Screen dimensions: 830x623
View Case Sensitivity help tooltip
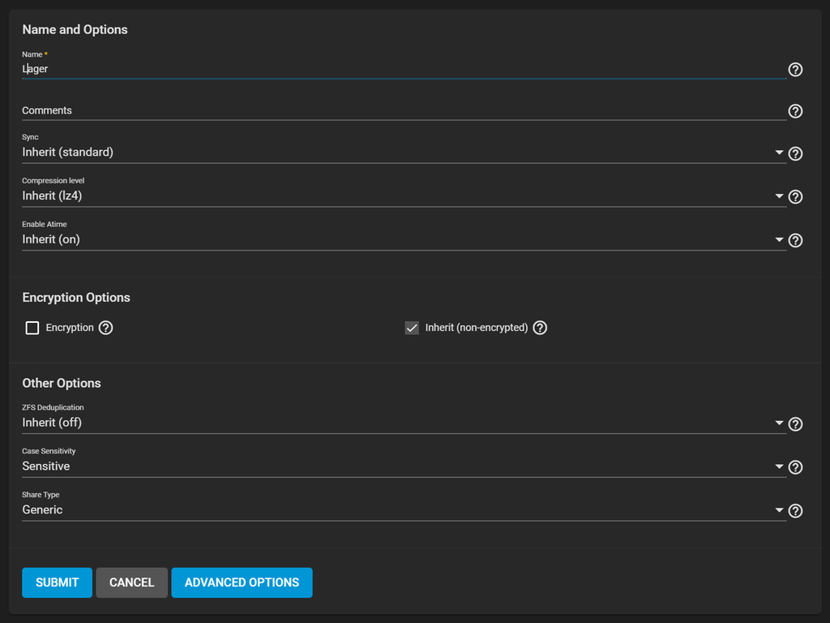[795, 467]
